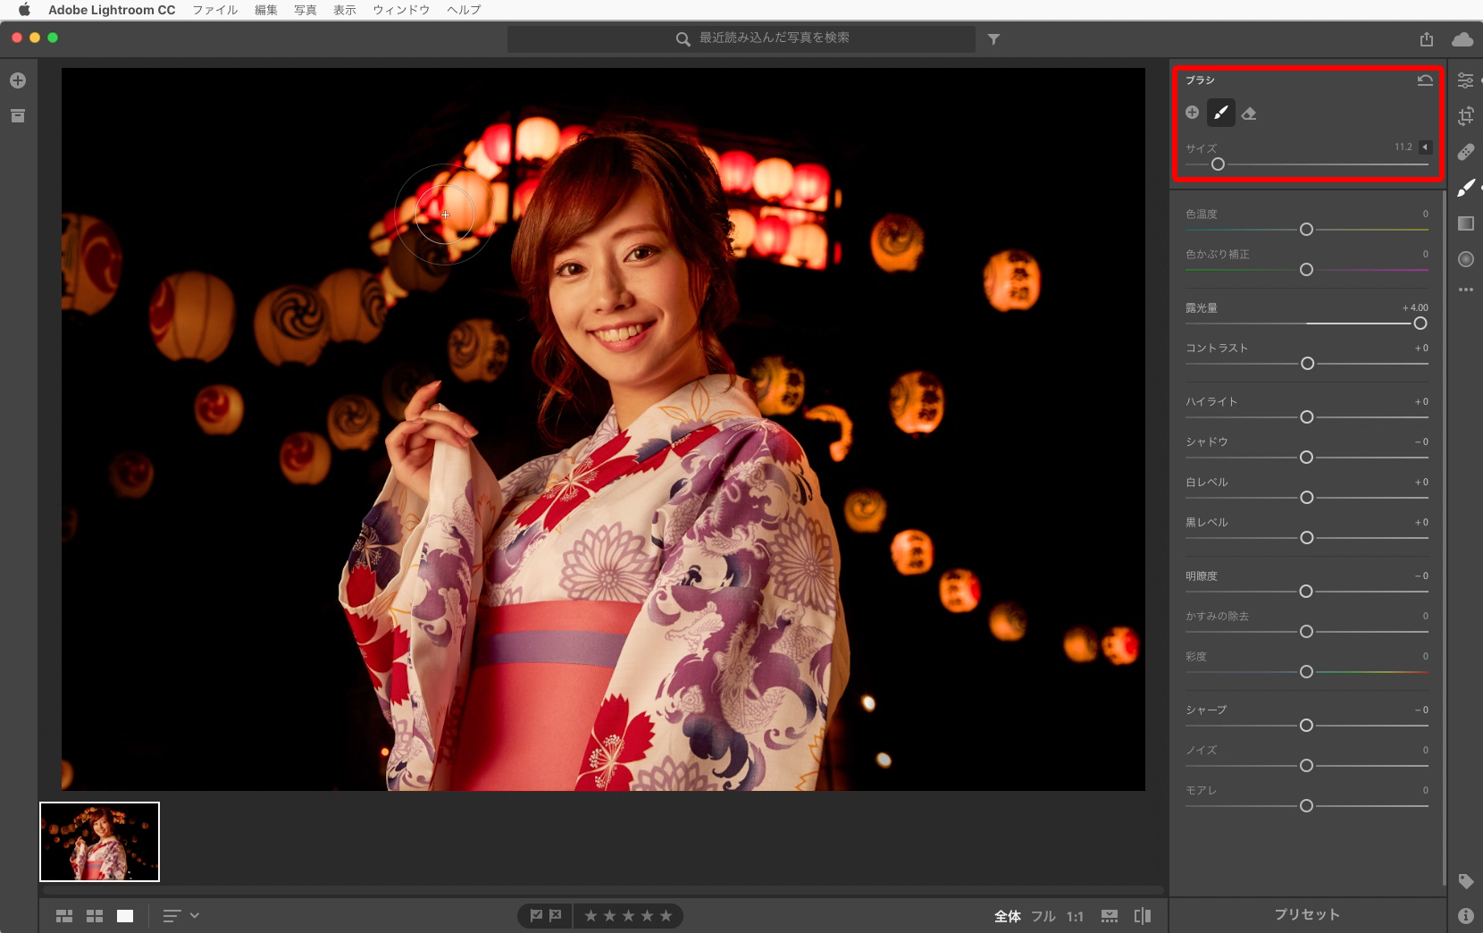Image resolution: width=1483 pixels, height=933 pixels.
Task: Select the Crop and rotate tool
Action: [x=1466, y=116]
